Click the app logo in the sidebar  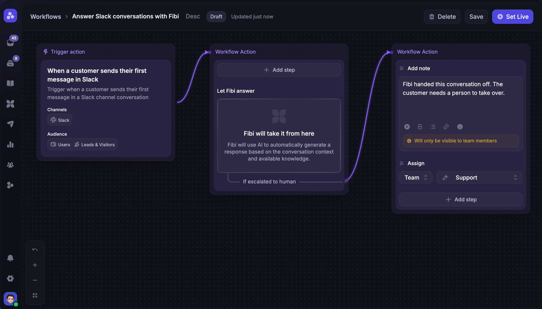pos(10,16)
